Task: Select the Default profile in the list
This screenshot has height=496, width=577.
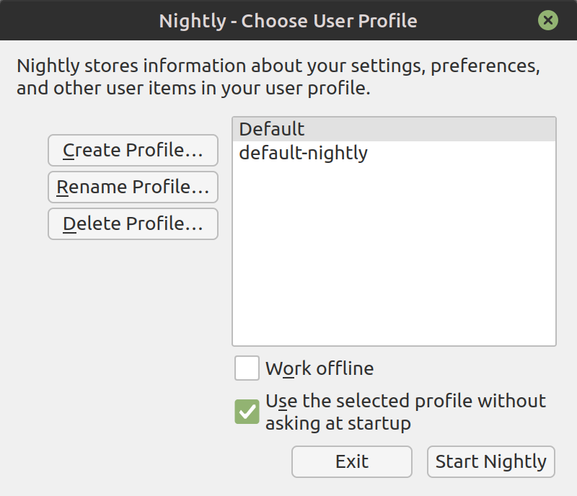Action: pyautogui.click(x=394, y=129)
